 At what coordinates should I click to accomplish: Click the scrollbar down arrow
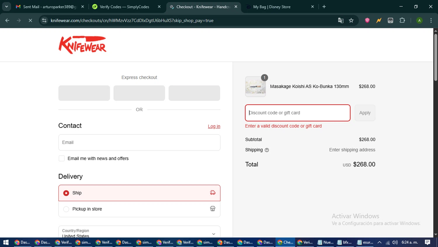pyautogui.click(x=436, y=234)
